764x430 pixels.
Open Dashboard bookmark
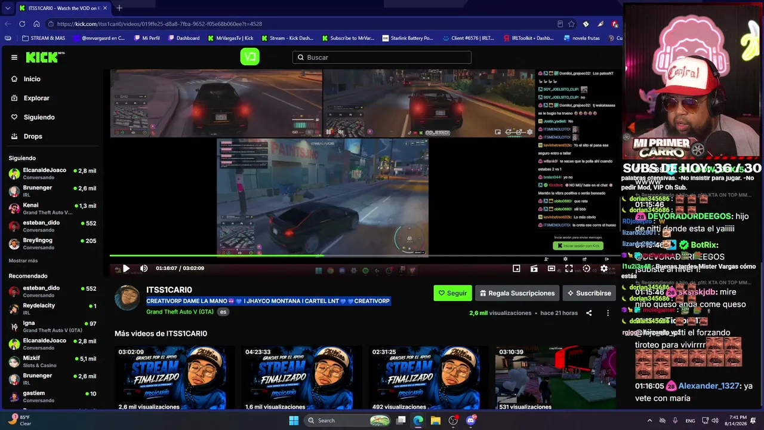(x=184, y=38)
